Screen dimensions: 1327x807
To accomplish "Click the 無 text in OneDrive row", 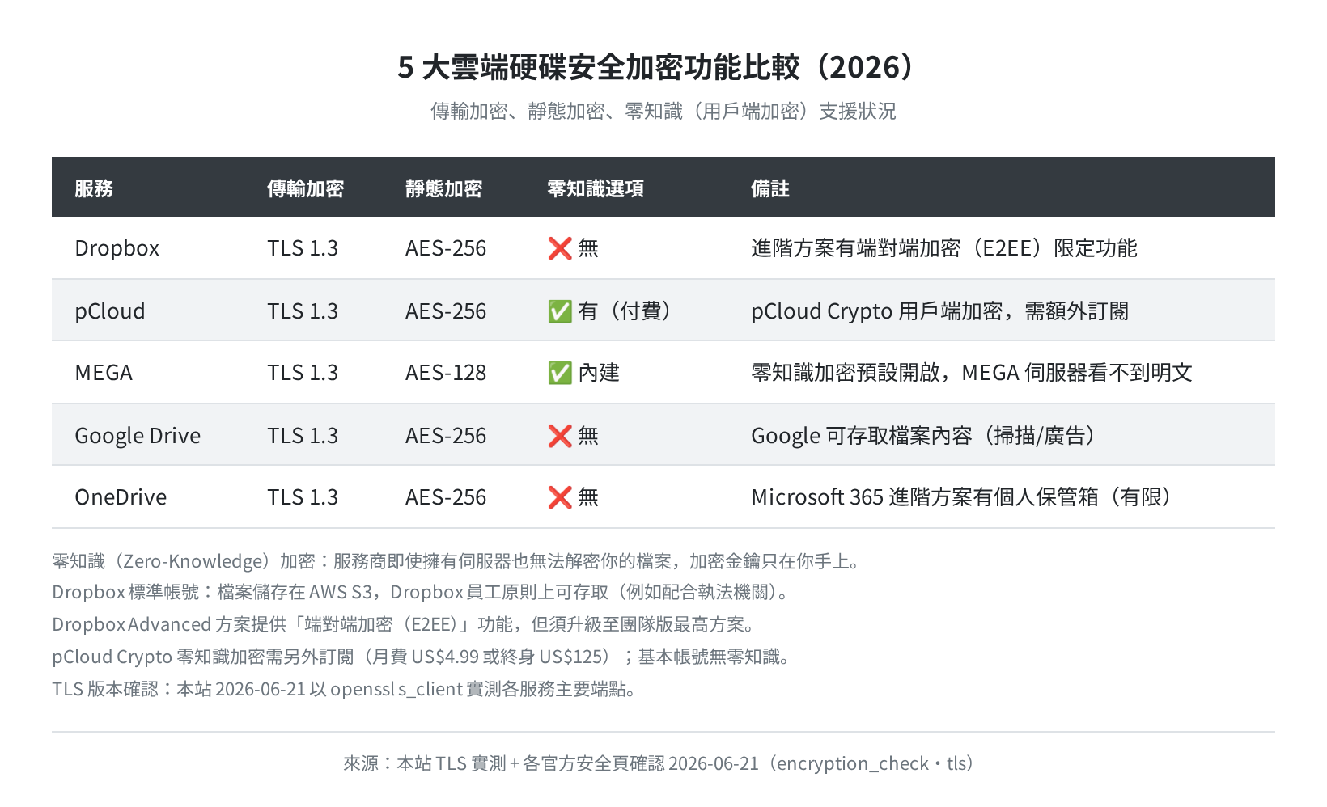I will click(588, 497).
